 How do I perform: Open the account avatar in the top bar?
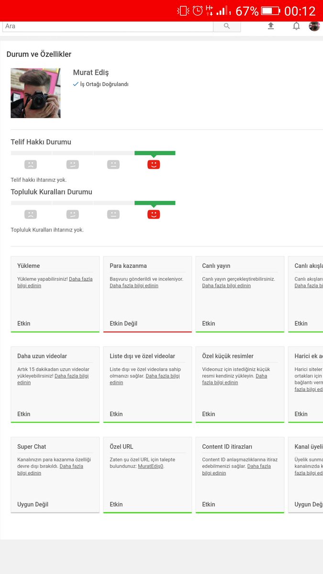[314, 26]
